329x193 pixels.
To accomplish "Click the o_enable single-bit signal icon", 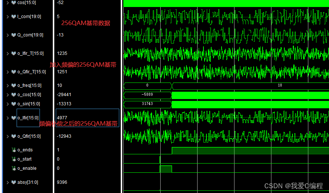I will click(14, 168).
